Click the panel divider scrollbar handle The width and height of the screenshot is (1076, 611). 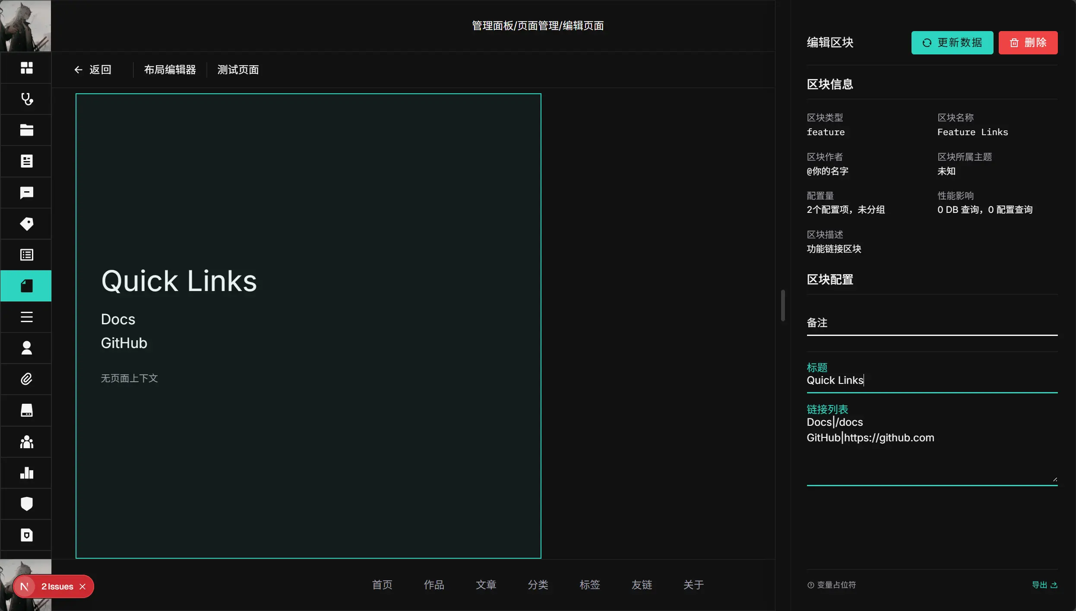782,305
